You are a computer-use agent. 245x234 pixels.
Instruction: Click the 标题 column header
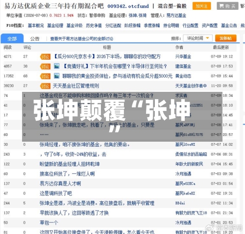pos(107,47)
